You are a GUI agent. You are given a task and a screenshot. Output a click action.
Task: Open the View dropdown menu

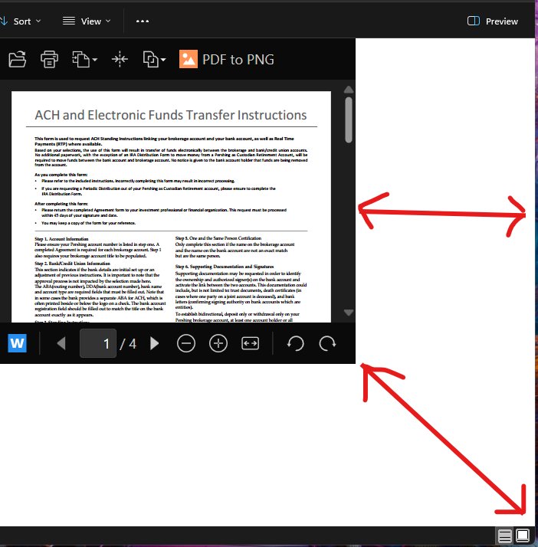tap(87, 21)
